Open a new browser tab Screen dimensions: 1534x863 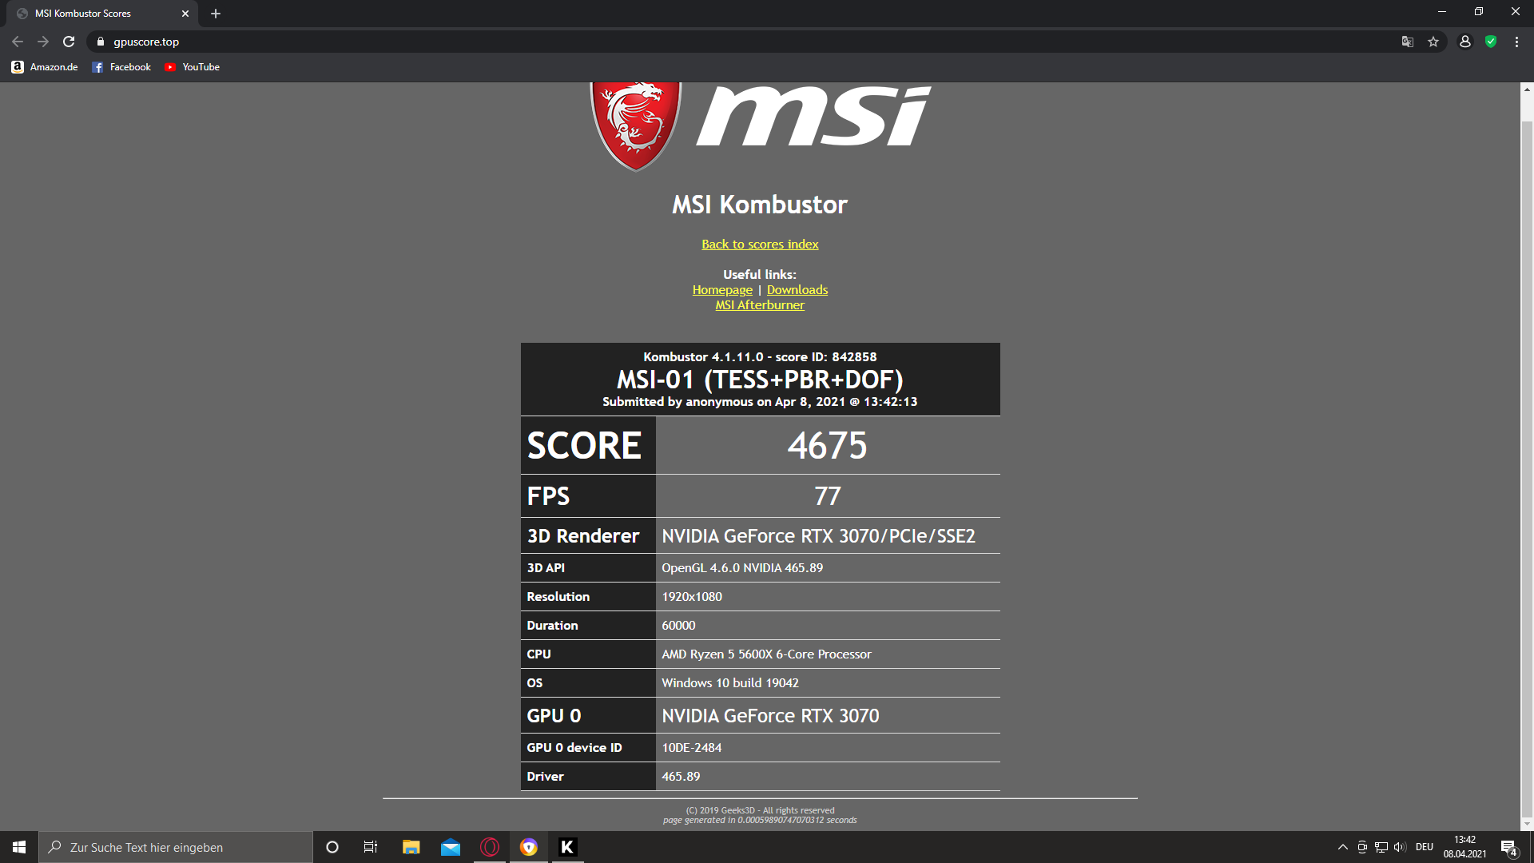[x=216, y=14]
